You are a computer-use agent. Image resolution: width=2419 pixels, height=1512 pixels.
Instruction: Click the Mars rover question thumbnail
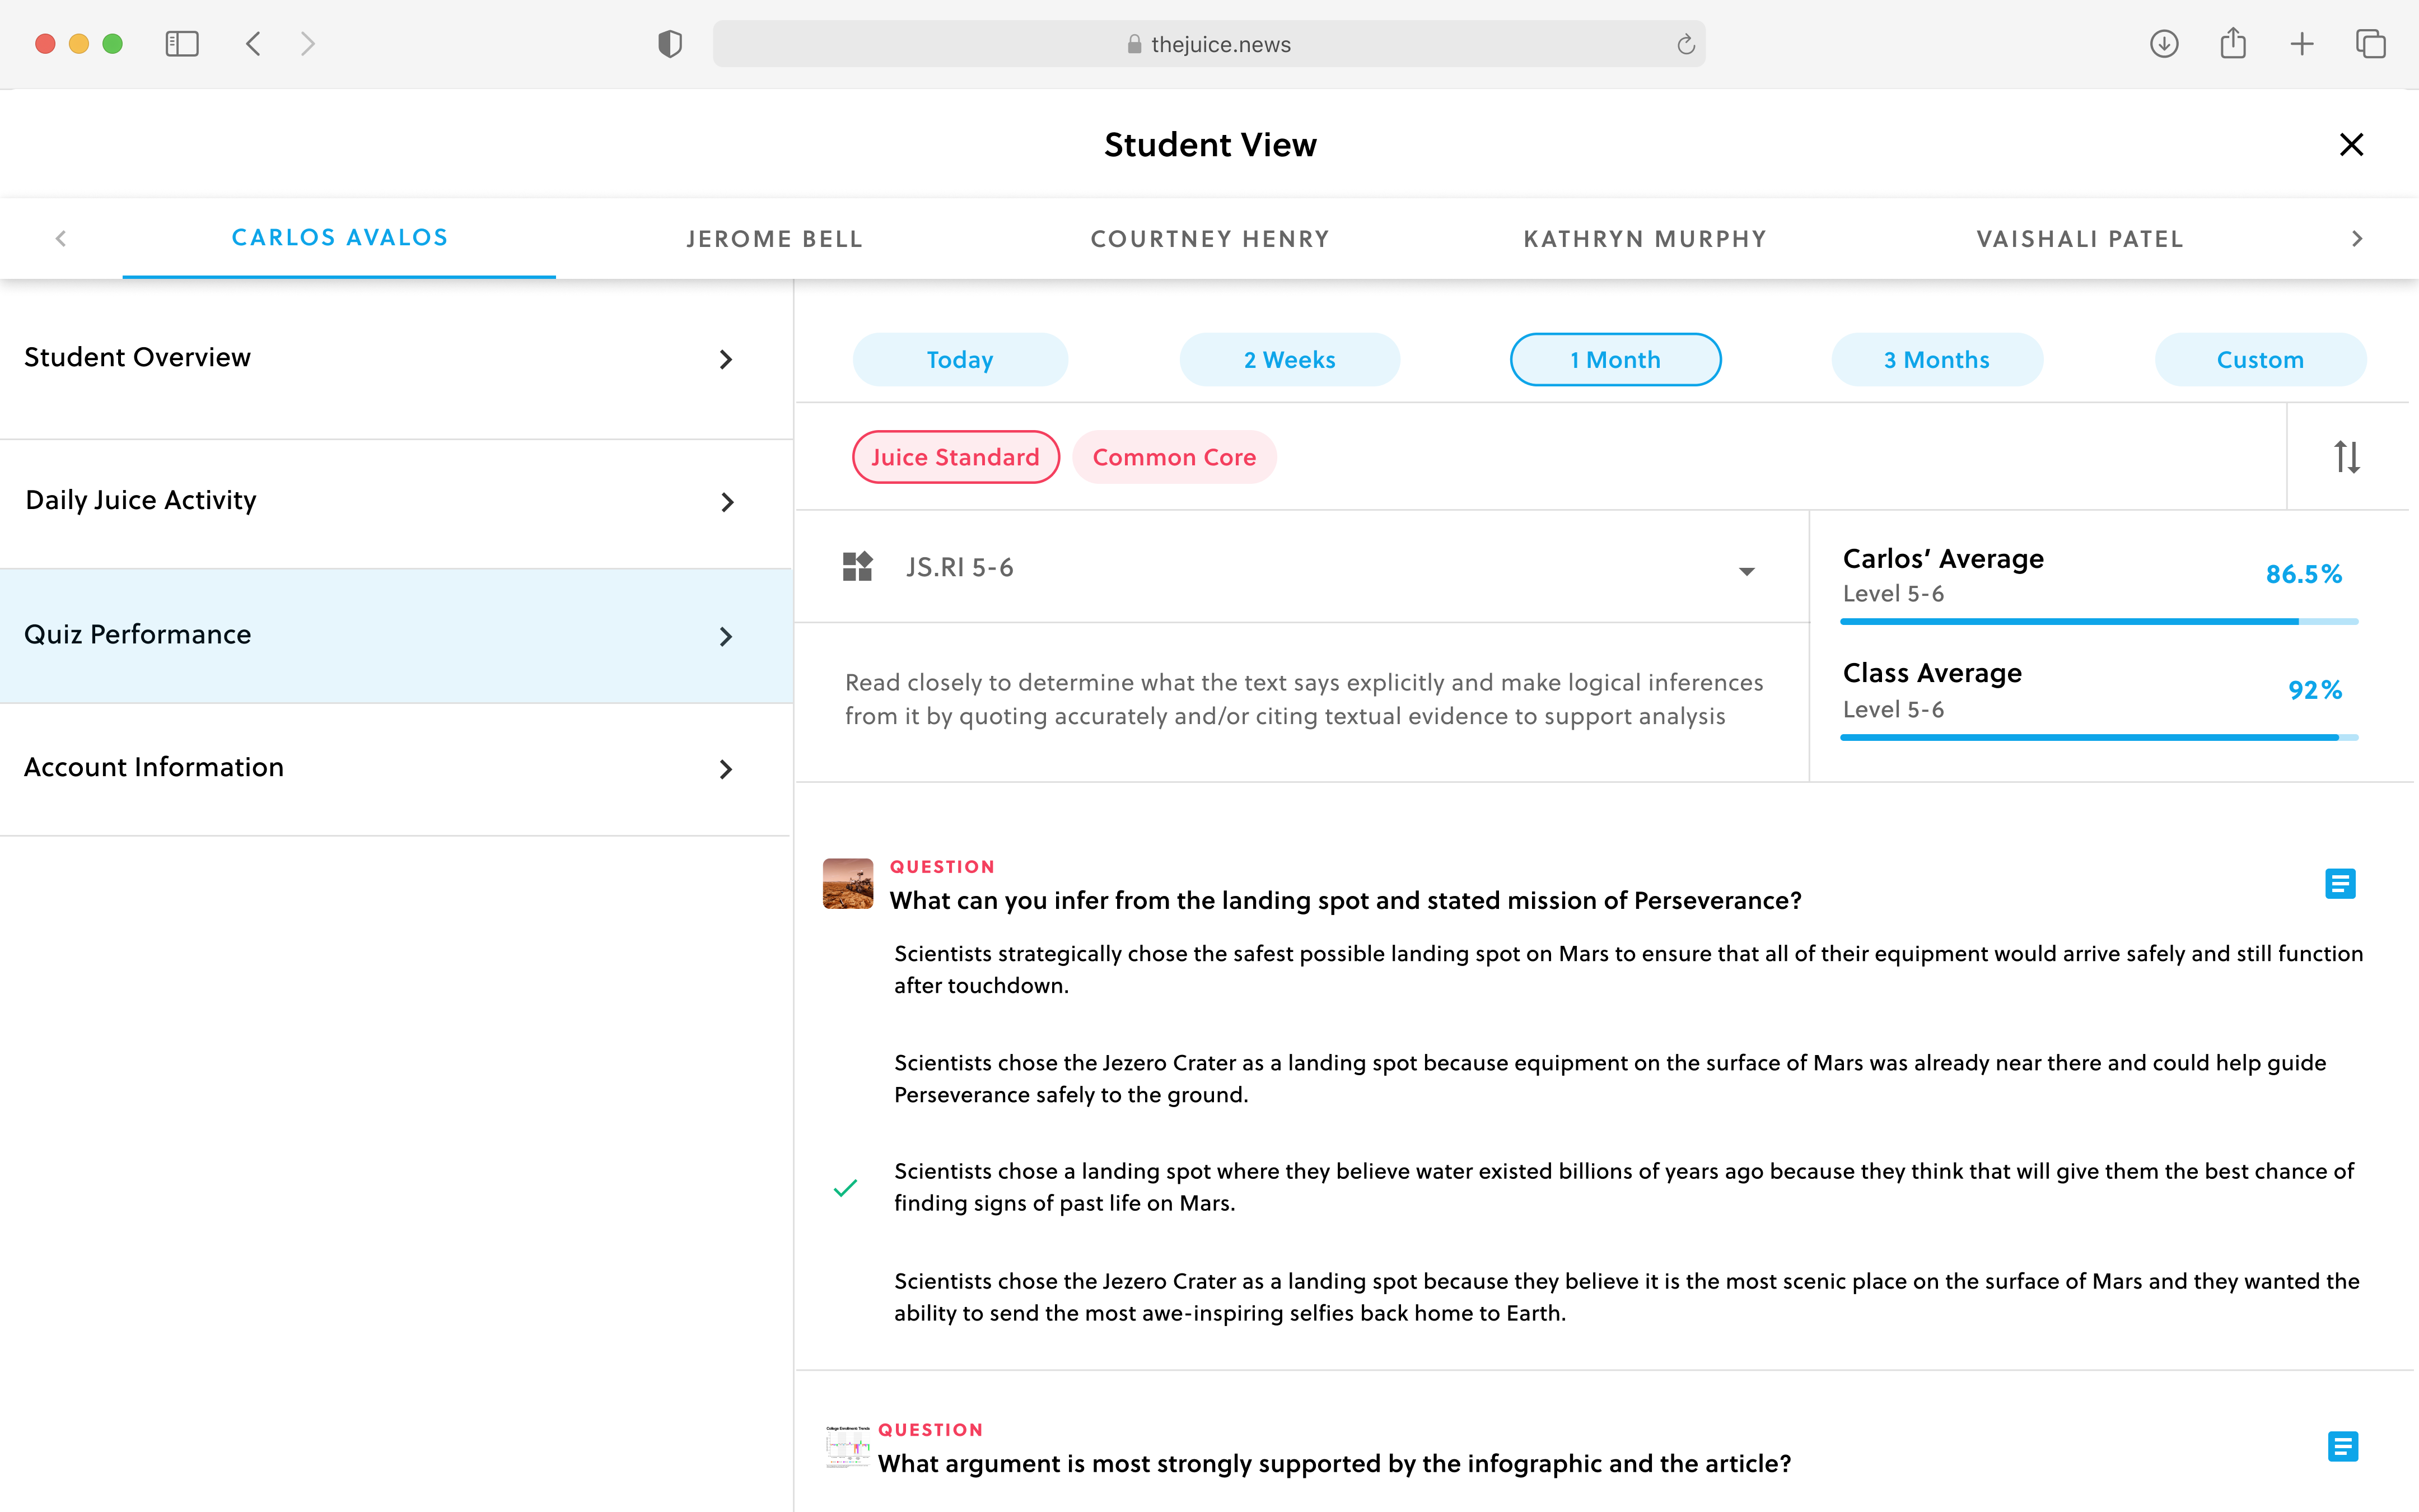pyautogui.click(x=848, y=884)
